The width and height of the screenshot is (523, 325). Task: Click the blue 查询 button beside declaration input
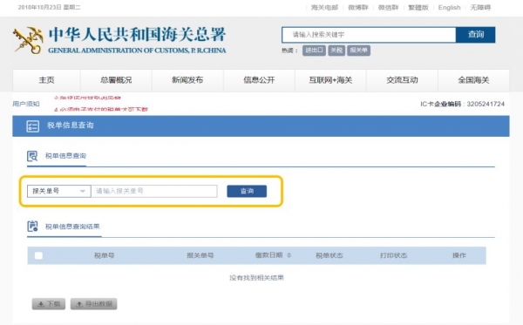click(x=247, y=191)
